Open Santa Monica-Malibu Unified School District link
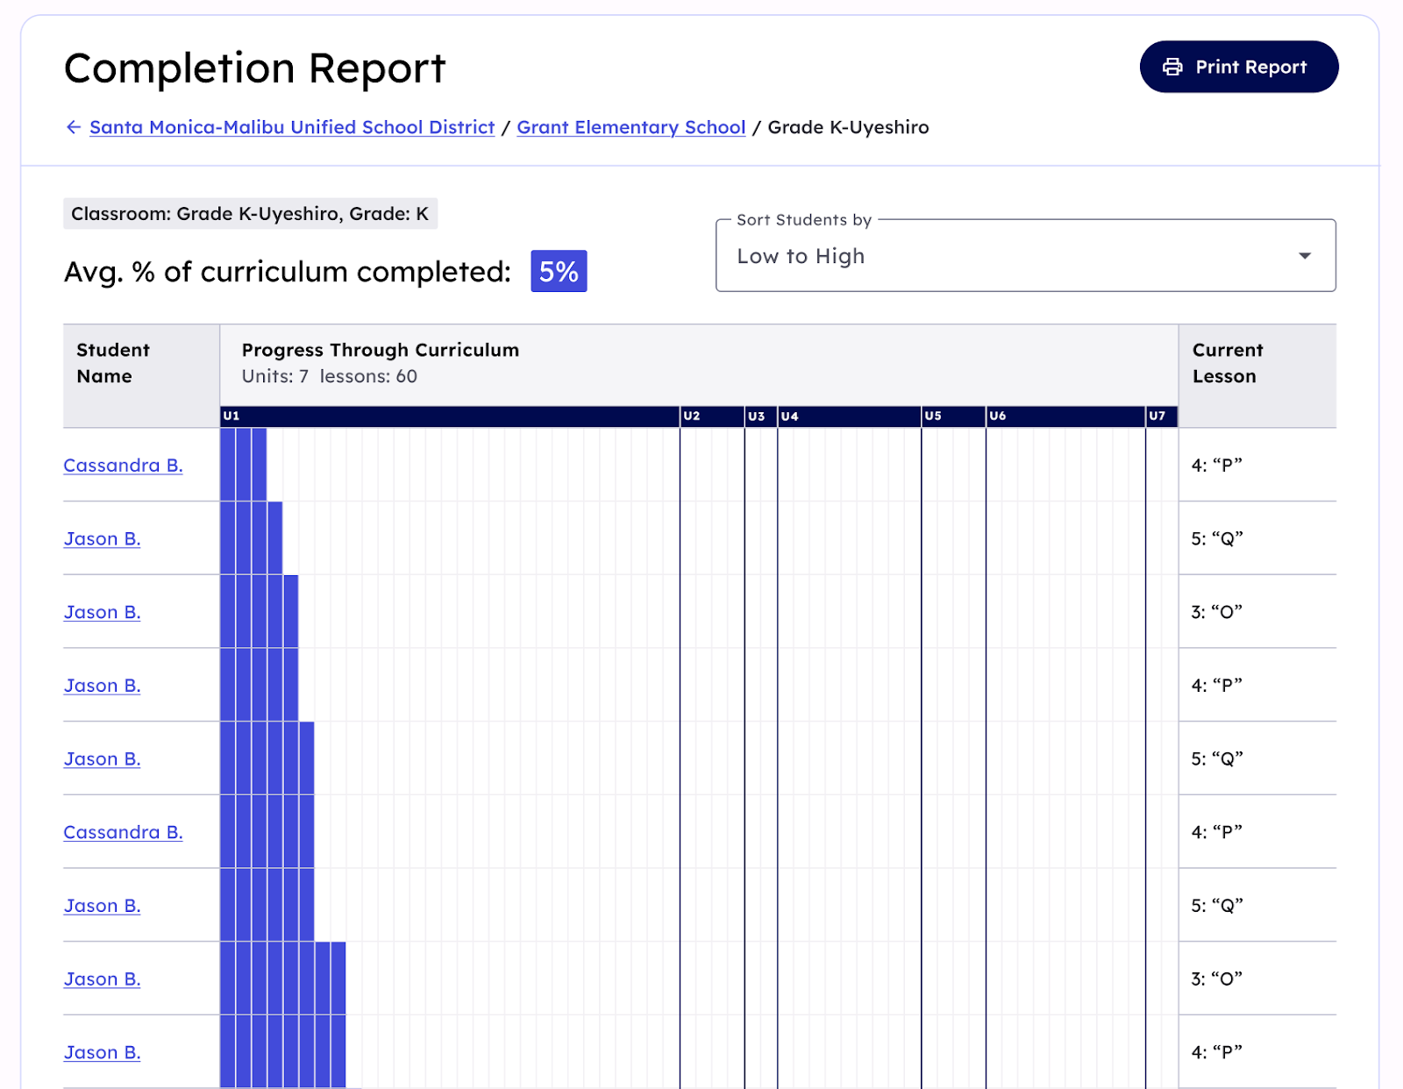 tap(292, 127)
